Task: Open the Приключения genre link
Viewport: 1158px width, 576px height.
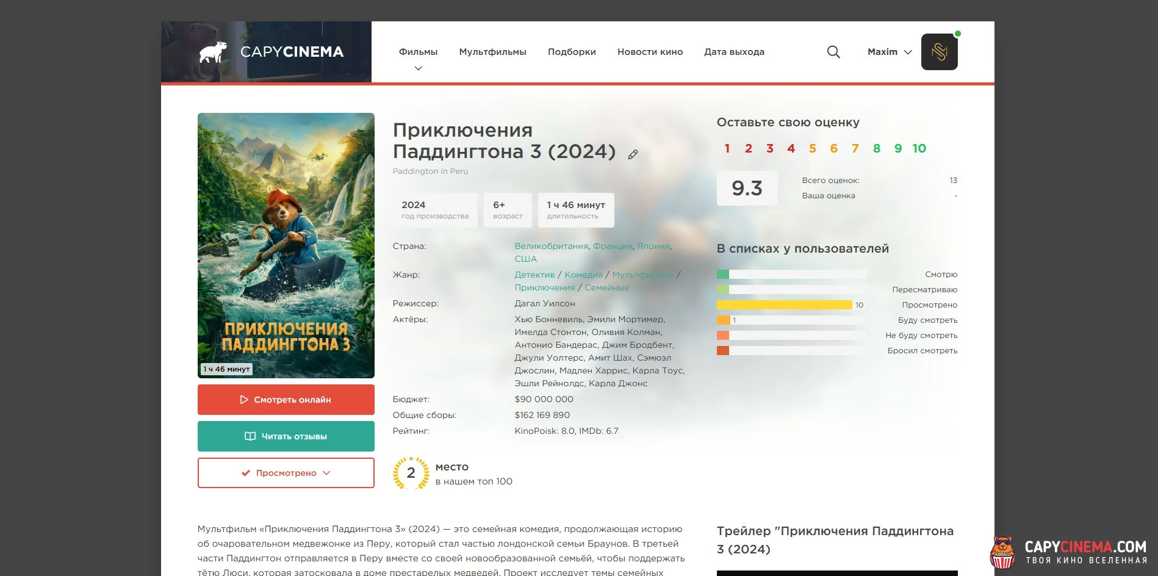Action: [x=545, y=287]
